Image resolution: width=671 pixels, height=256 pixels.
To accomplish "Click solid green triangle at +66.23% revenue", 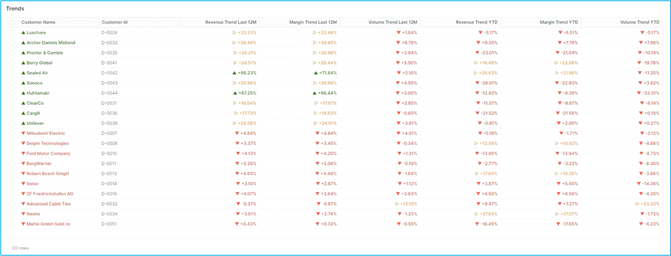I will (235, 73).
